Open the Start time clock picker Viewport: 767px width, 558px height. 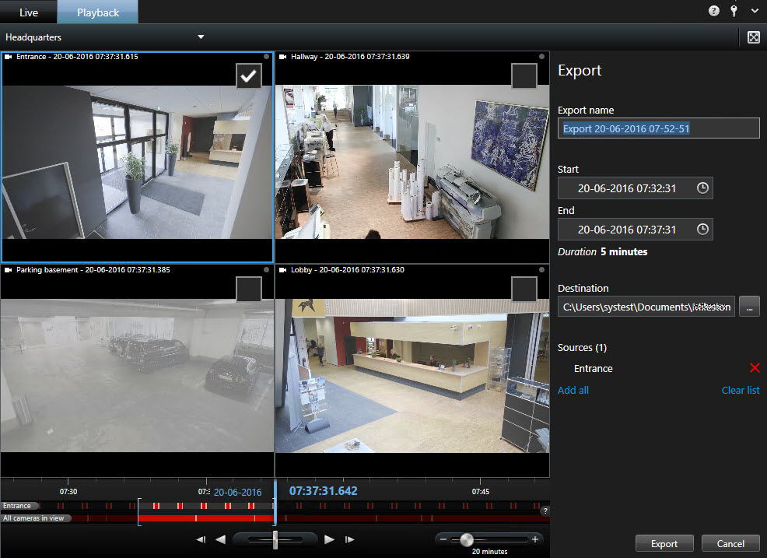pos(702,188)
